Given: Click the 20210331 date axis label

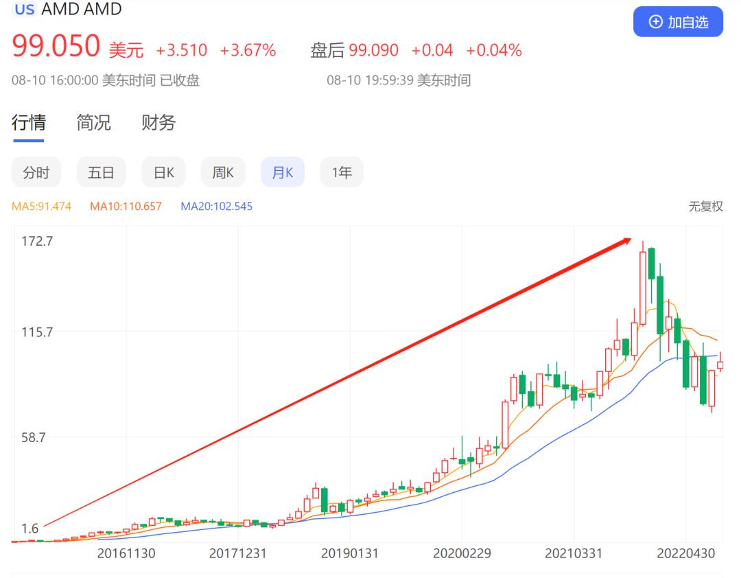Looking at the screenshot, I should (x=574, y=553).
